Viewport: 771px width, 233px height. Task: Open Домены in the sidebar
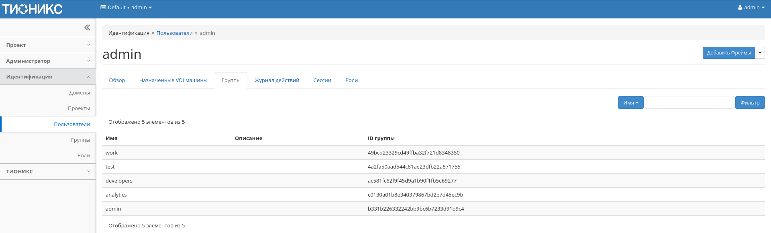click(80, 93)
